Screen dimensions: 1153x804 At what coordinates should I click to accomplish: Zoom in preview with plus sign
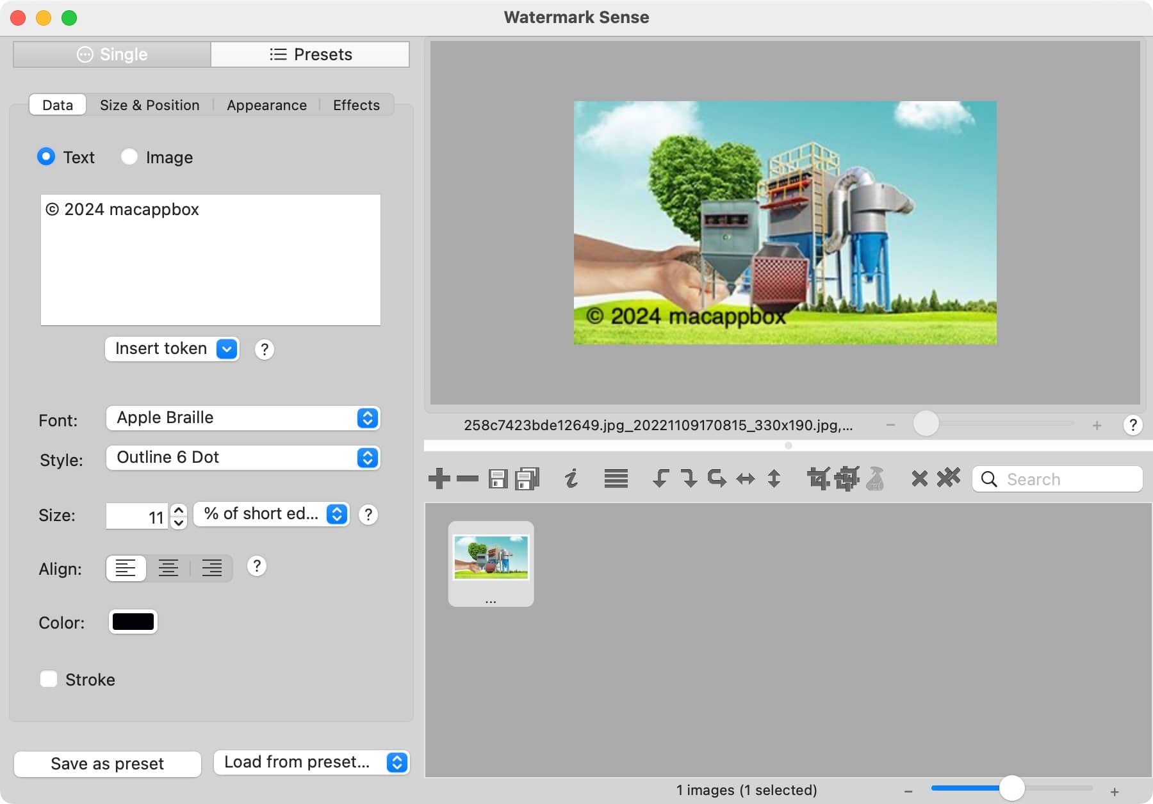(x=1097, y=425)
